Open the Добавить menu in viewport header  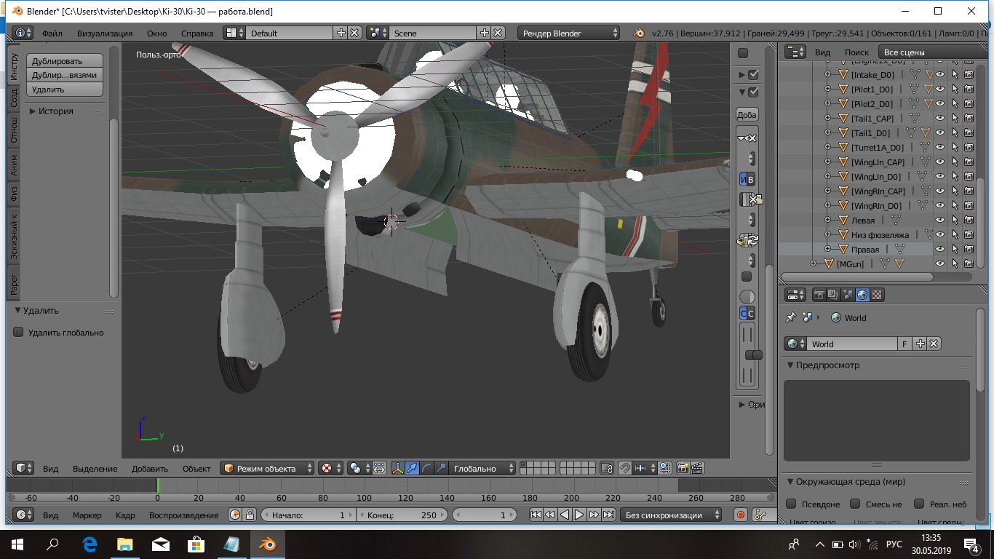[150, 469]
